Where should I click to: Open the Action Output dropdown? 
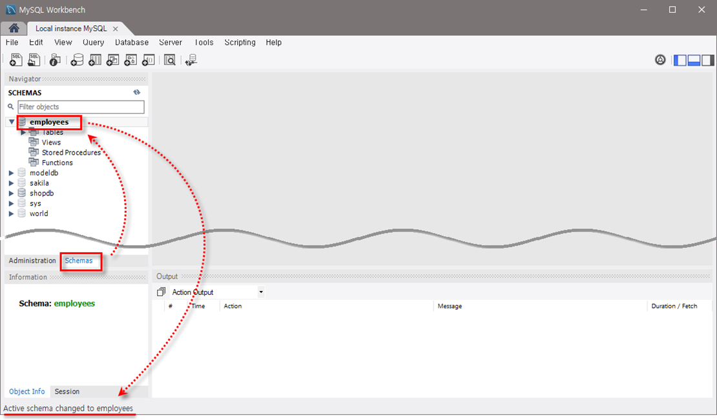click(261, 292)
